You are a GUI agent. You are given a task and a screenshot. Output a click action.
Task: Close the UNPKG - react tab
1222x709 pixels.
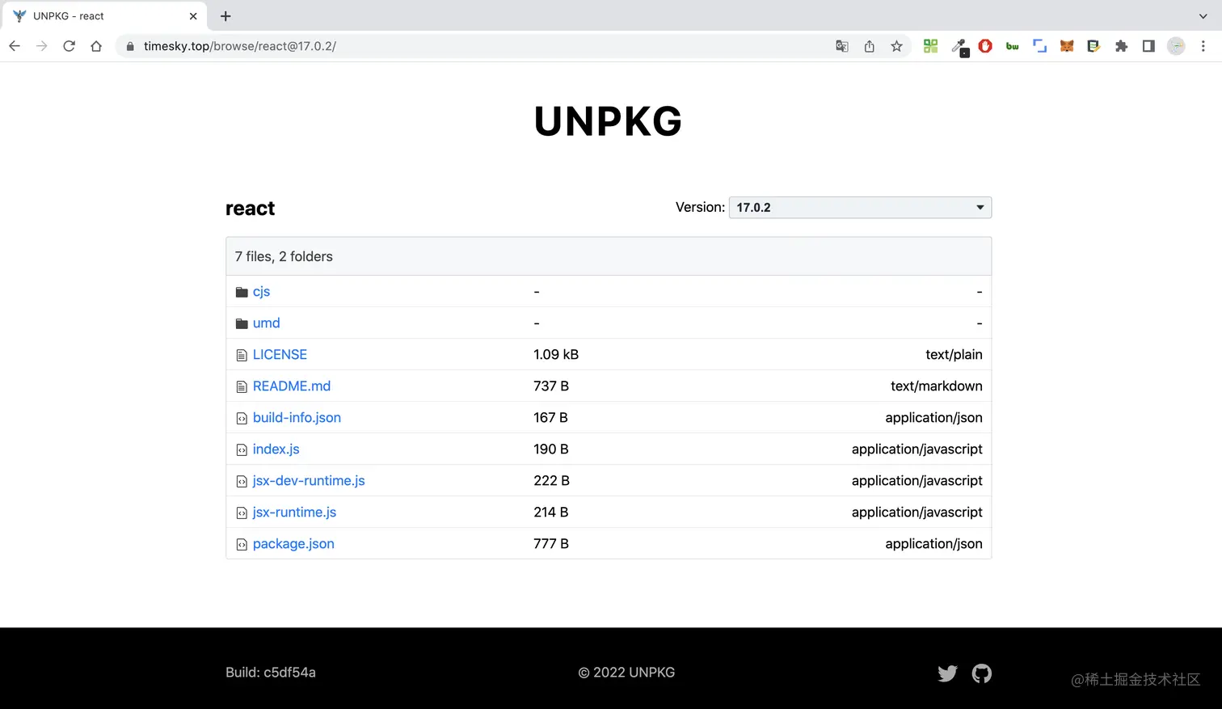click(x=193, y=16)
